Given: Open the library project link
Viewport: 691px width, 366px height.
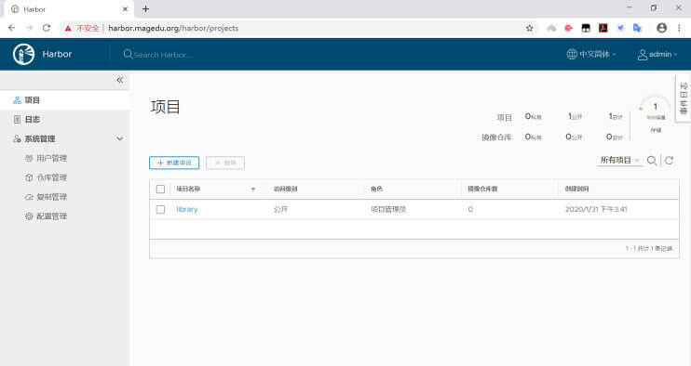Looking at the screenshot, I should (187, 209).
